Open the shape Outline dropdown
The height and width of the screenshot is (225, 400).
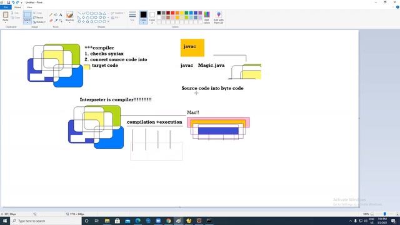(x=117, y=12)
